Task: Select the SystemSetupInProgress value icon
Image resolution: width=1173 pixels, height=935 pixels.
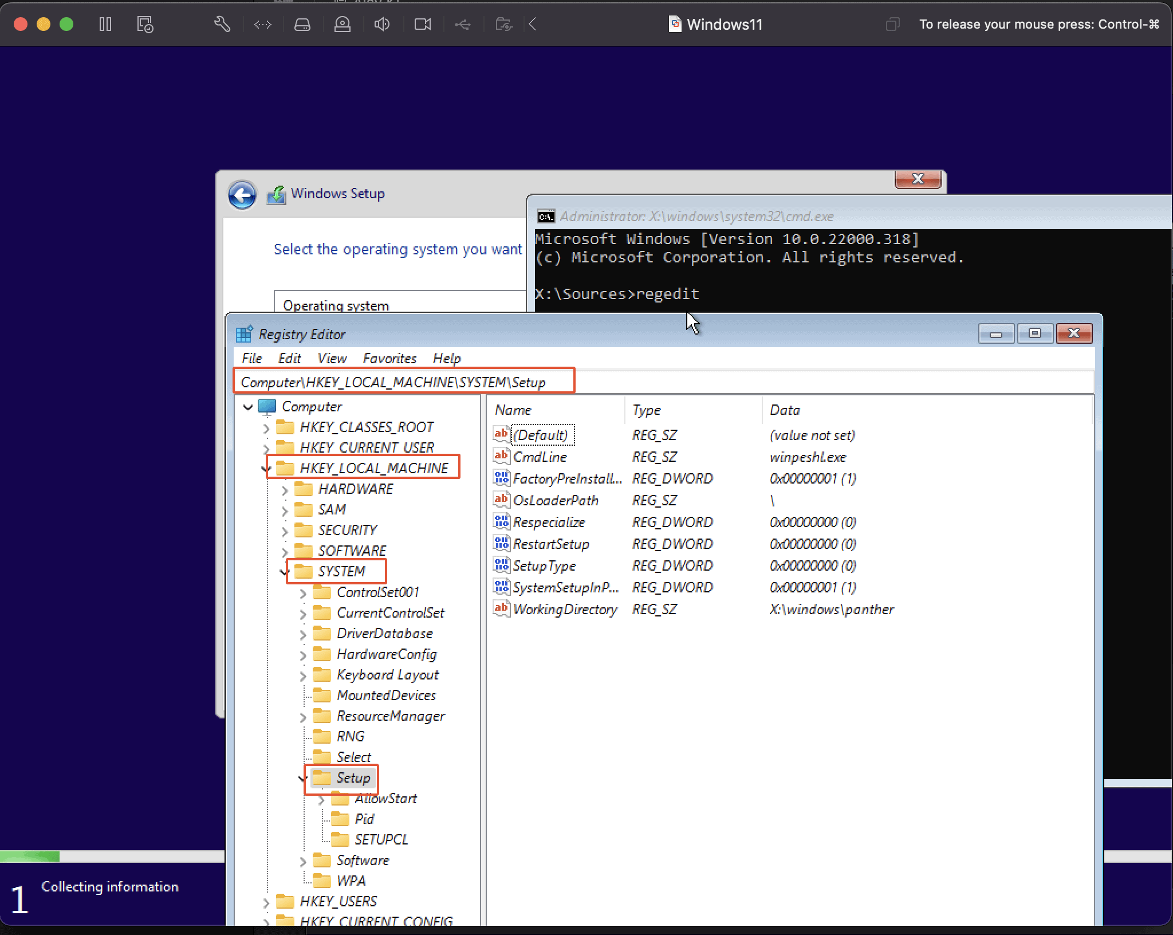Action: [501, 587]
